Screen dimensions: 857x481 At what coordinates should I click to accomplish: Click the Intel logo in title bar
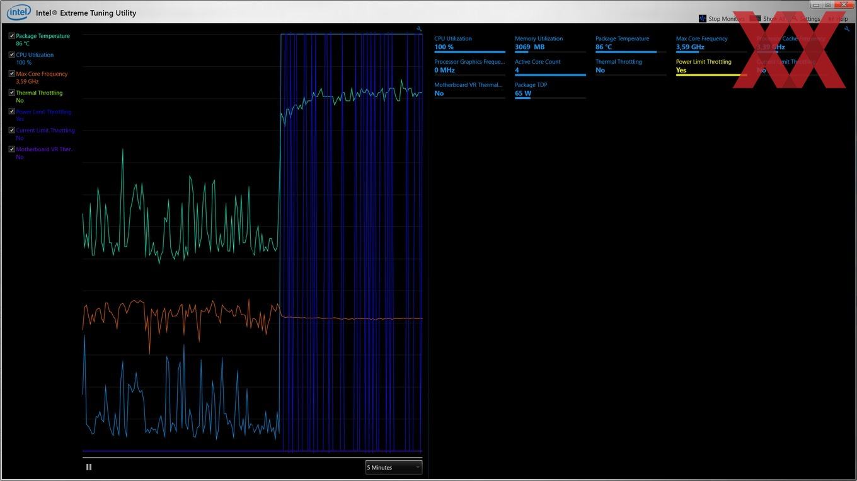click(18, 12)
